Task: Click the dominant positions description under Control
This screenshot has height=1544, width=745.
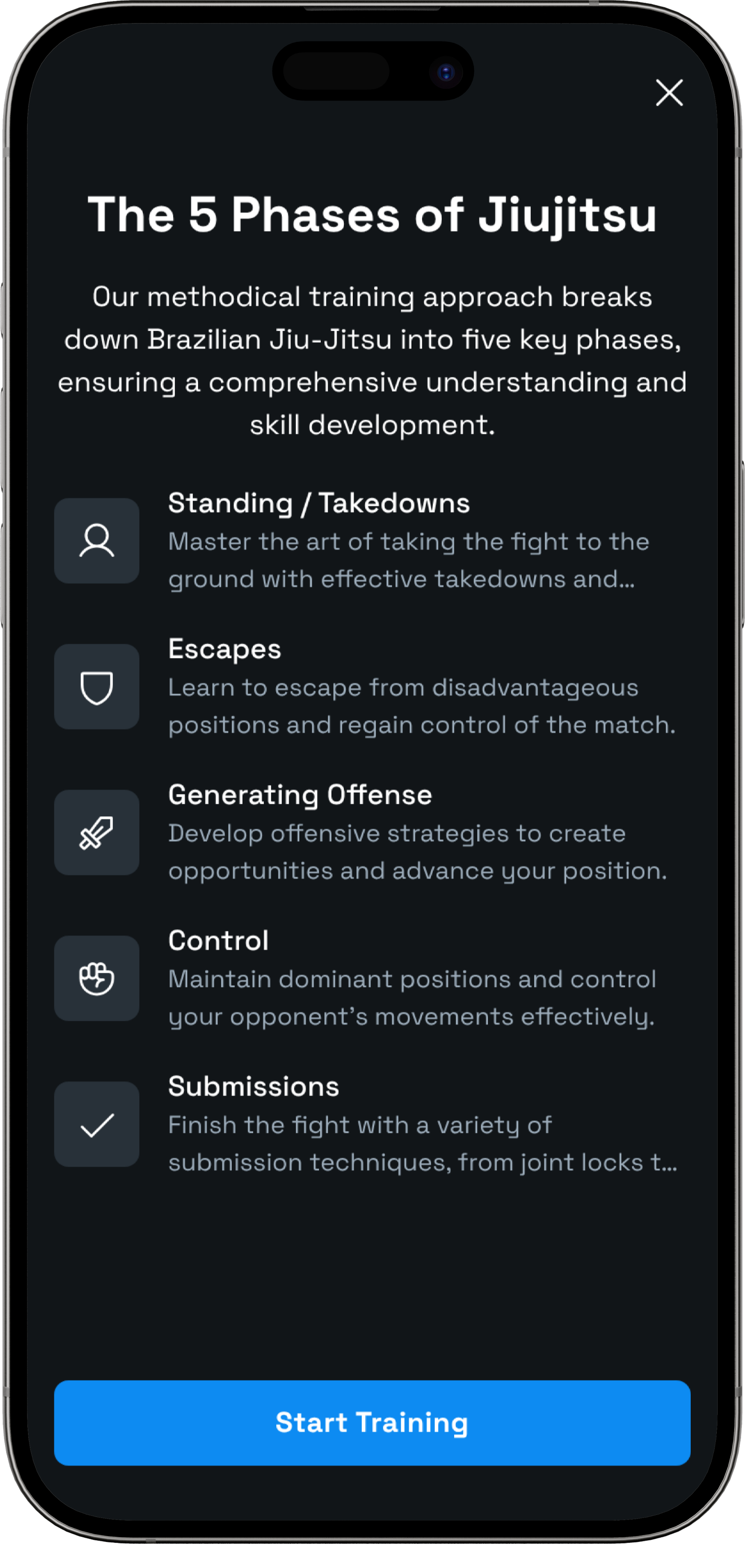Action: coord(412,997)
